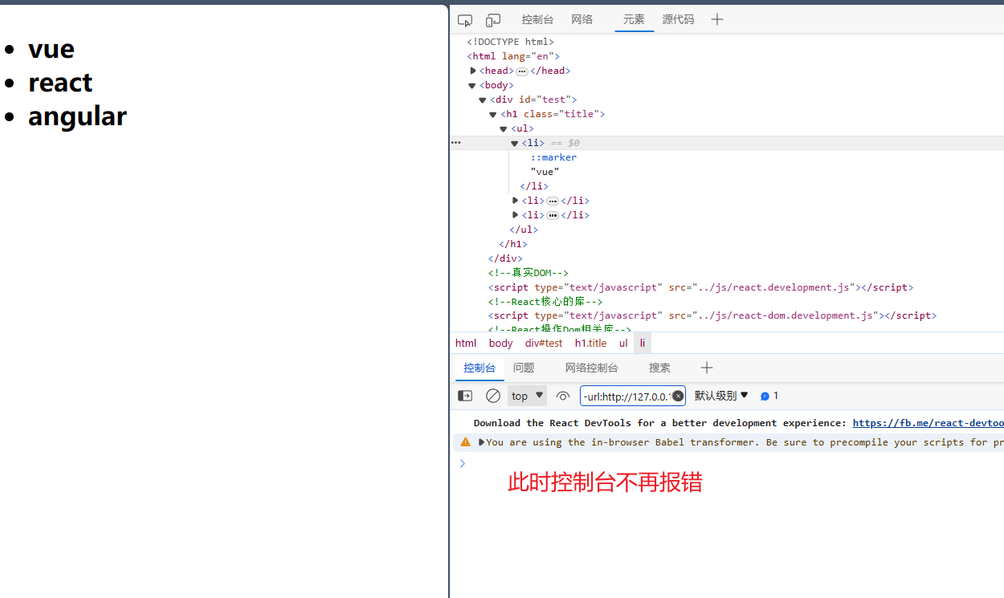
Task: Select ul in the breadcrumb bar
Action: tap(623, 343)
